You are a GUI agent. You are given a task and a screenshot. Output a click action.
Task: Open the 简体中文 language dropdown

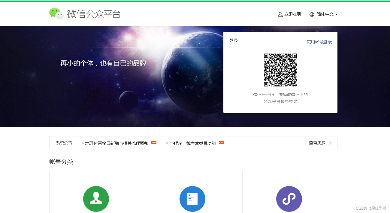(x=325, y=14)
